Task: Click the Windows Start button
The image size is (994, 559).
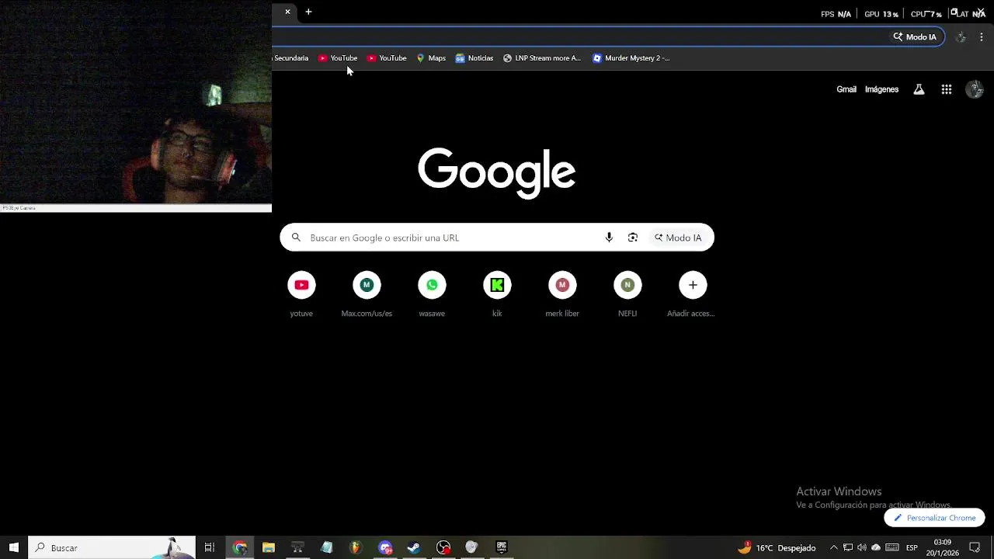Action: click(x=13, y=547)
